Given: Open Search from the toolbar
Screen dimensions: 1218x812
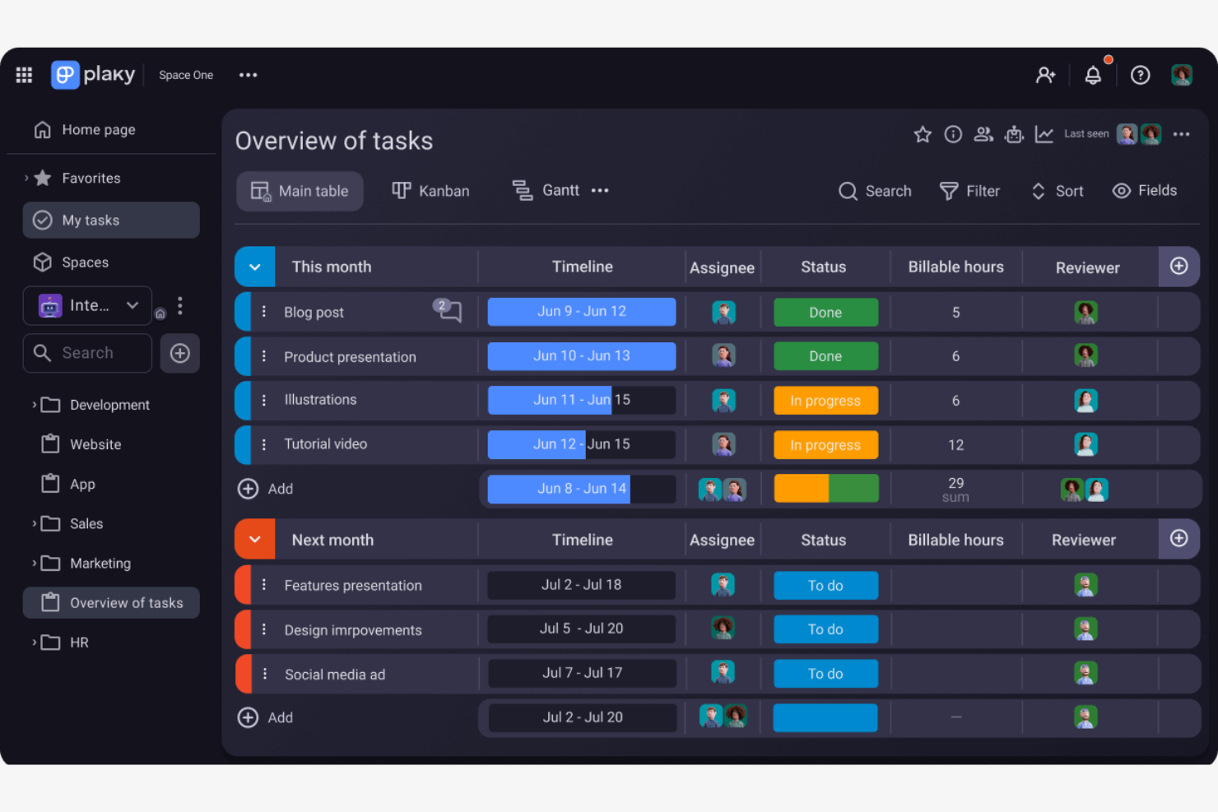Looking at the screenshot, I should [x=875, y=191].
